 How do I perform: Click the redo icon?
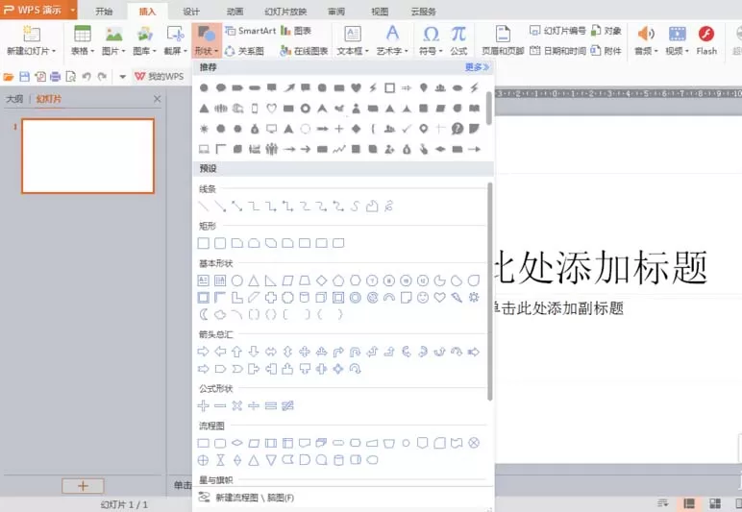[x=102, y=76]
